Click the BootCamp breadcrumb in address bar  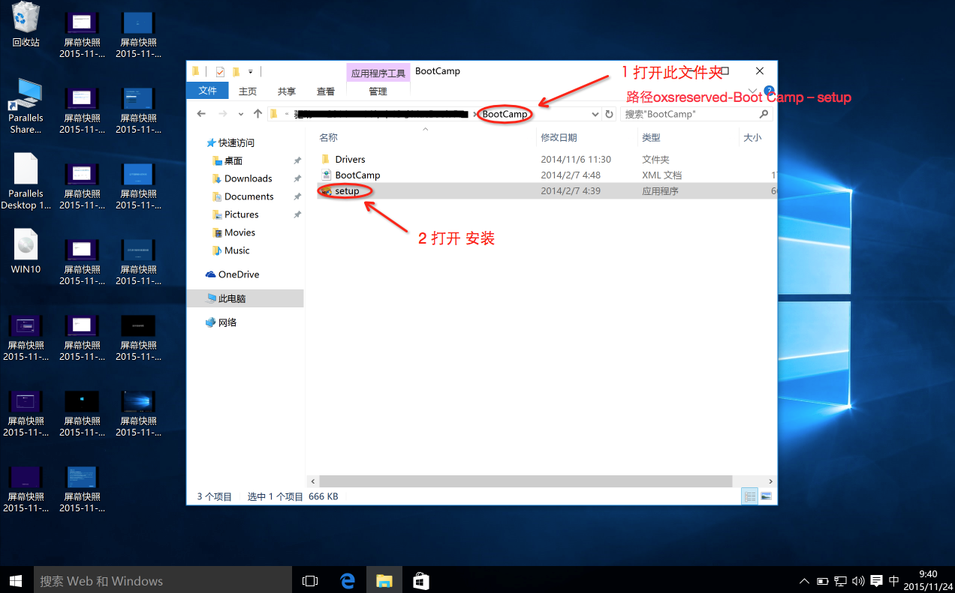505,114
